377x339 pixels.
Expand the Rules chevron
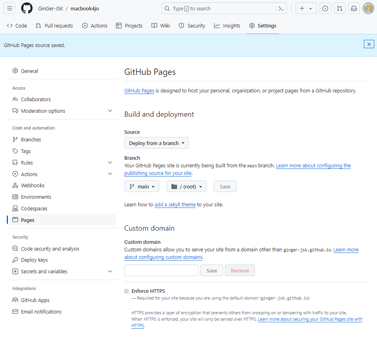point(110,163)
